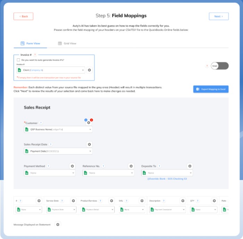Click help icon next to Customer label
This screenshot has height=239, width=243.
(41, 123)
